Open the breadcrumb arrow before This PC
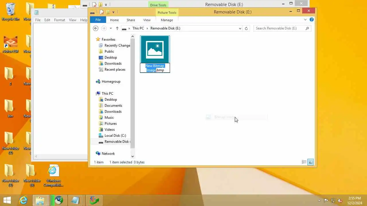The height and width of the screenshot is (206, 367). tap(129, 28)
